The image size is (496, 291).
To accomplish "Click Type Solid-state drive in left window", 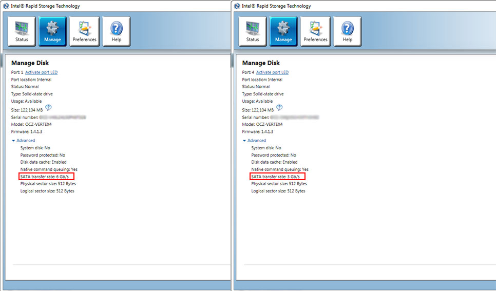I will pos(32,94).
